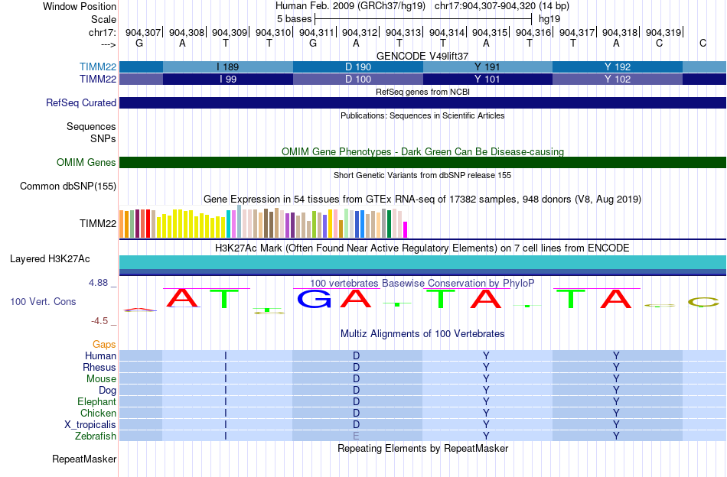
Task: Click the Multiz Alignments of 100 Vertebrates title
Action: pos(422,333)
